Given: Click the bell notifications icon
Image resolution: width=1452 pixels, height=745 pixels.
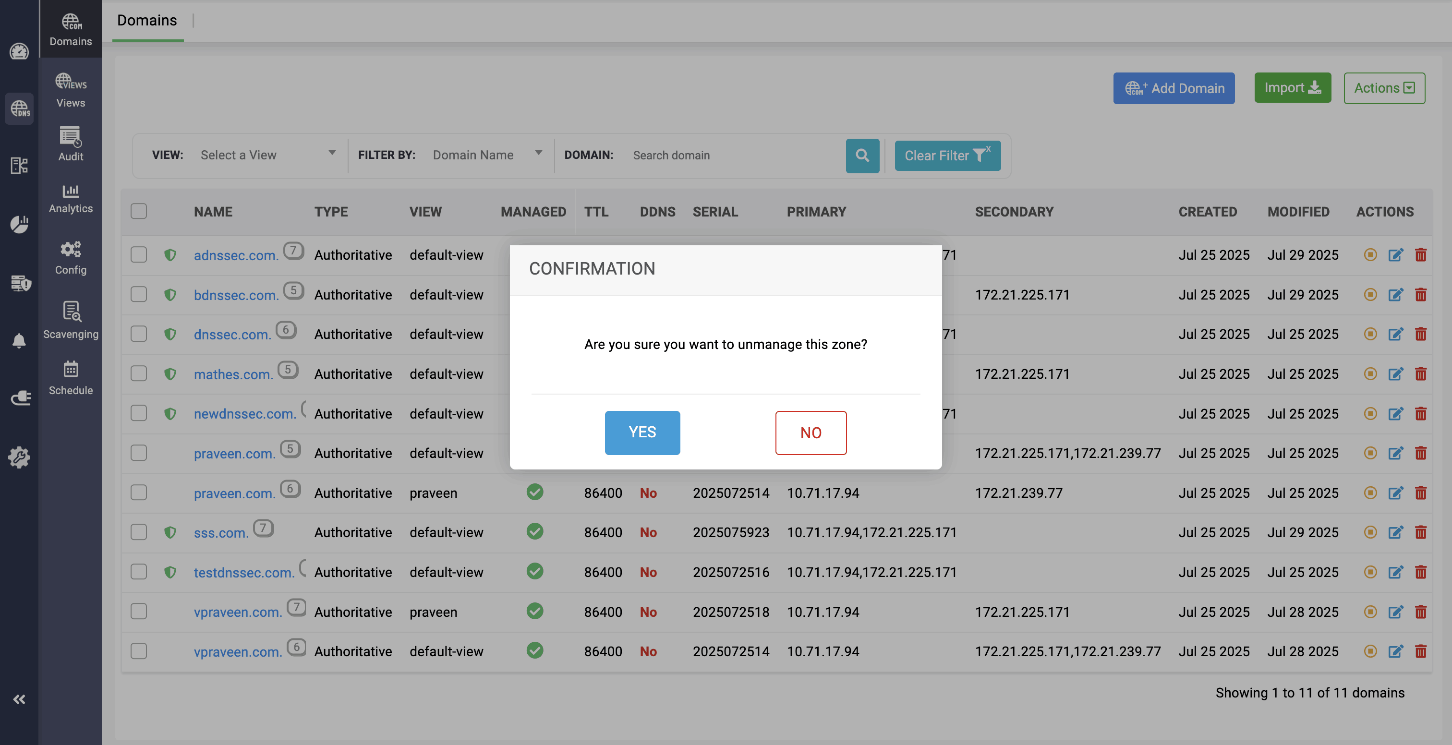Looking at the screenshot, I should 19,340.
